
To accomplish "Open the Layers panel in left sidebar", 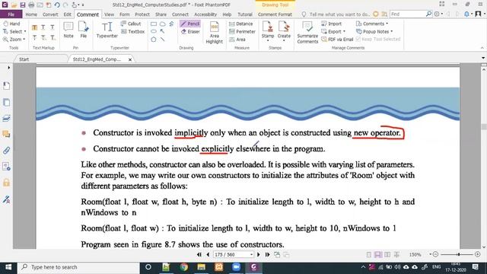I will point(6,118).
